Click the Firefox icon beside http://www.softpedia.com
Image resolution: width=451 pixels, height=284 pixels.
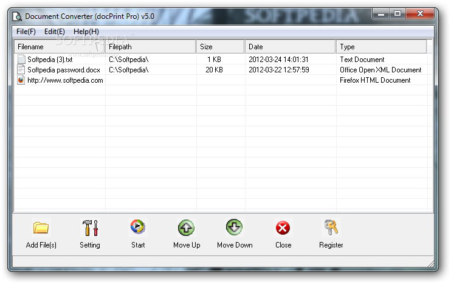(21, 80)
